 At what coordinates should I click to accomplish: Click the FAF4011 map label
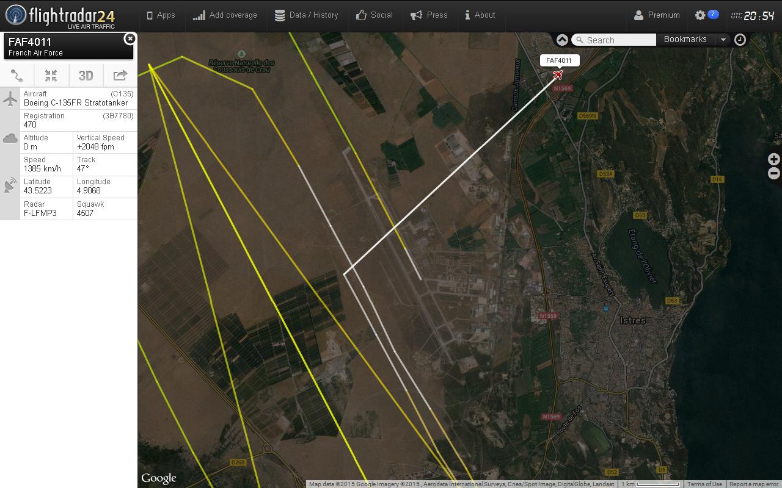click(x=559, y=60)
